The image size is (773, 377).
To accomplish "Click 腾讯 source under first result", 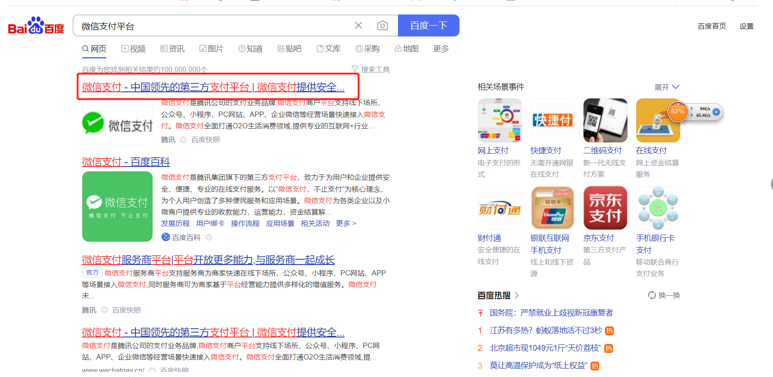I will [168, 140].
